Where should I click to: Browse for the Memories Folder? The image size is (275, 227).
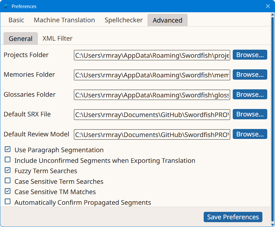[250, 74]
